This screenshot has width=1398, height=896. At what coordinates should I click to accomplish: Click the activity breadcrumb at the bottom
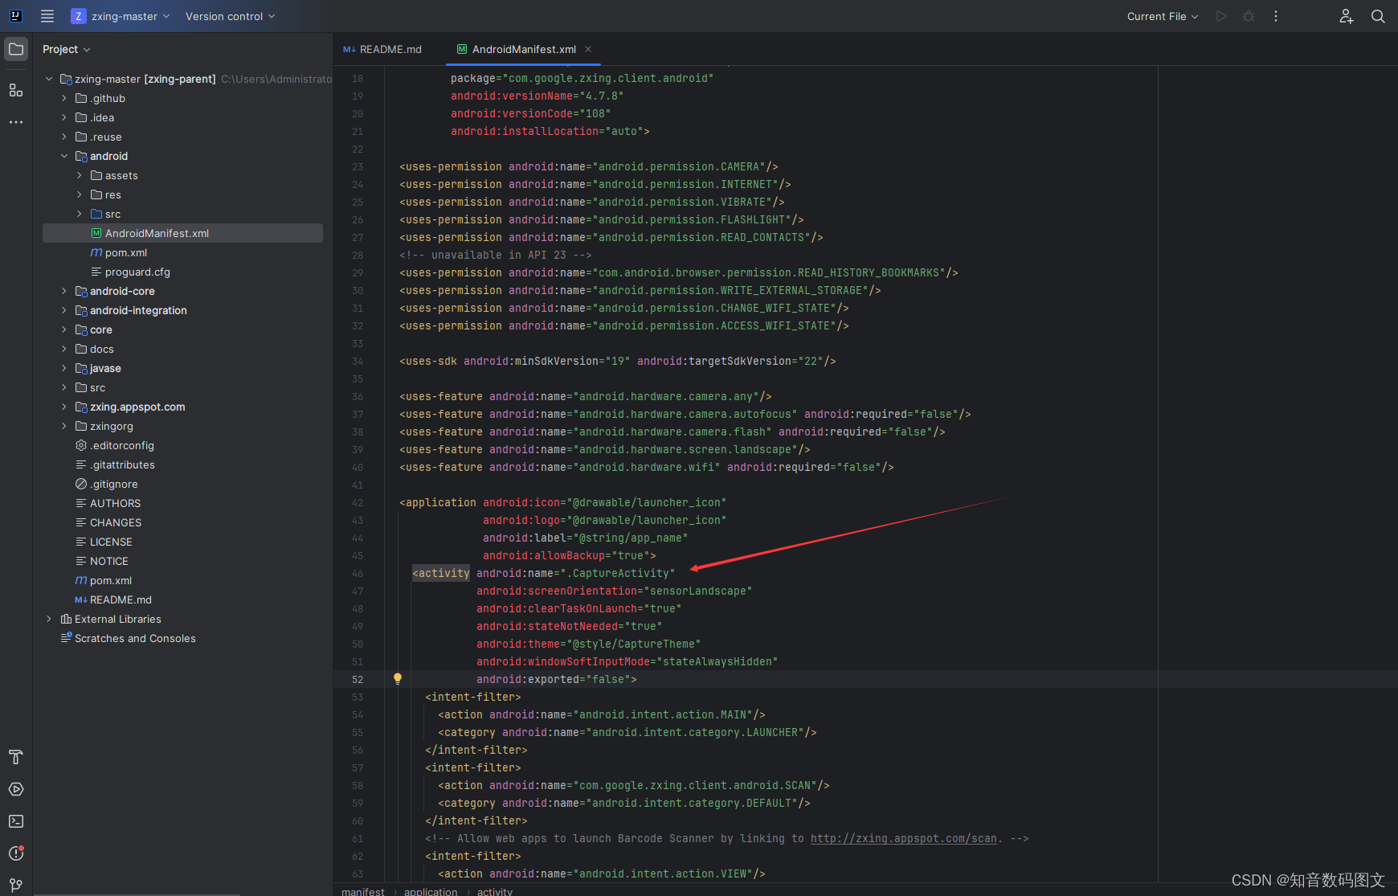(494, 890)
